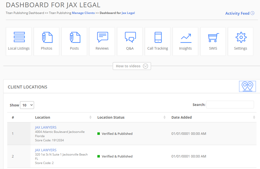Viewport: 260px width, 169px height.
Task: Open JAX LAWYERS at 320 1st St N
Action: (46, 150)
